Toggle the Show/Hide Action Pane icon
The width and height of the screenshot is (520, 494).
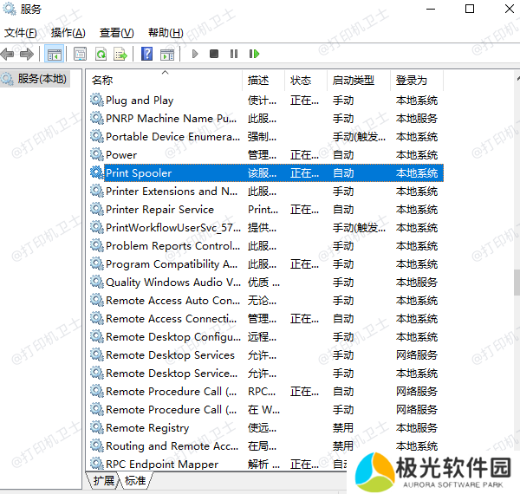[167, 54]
